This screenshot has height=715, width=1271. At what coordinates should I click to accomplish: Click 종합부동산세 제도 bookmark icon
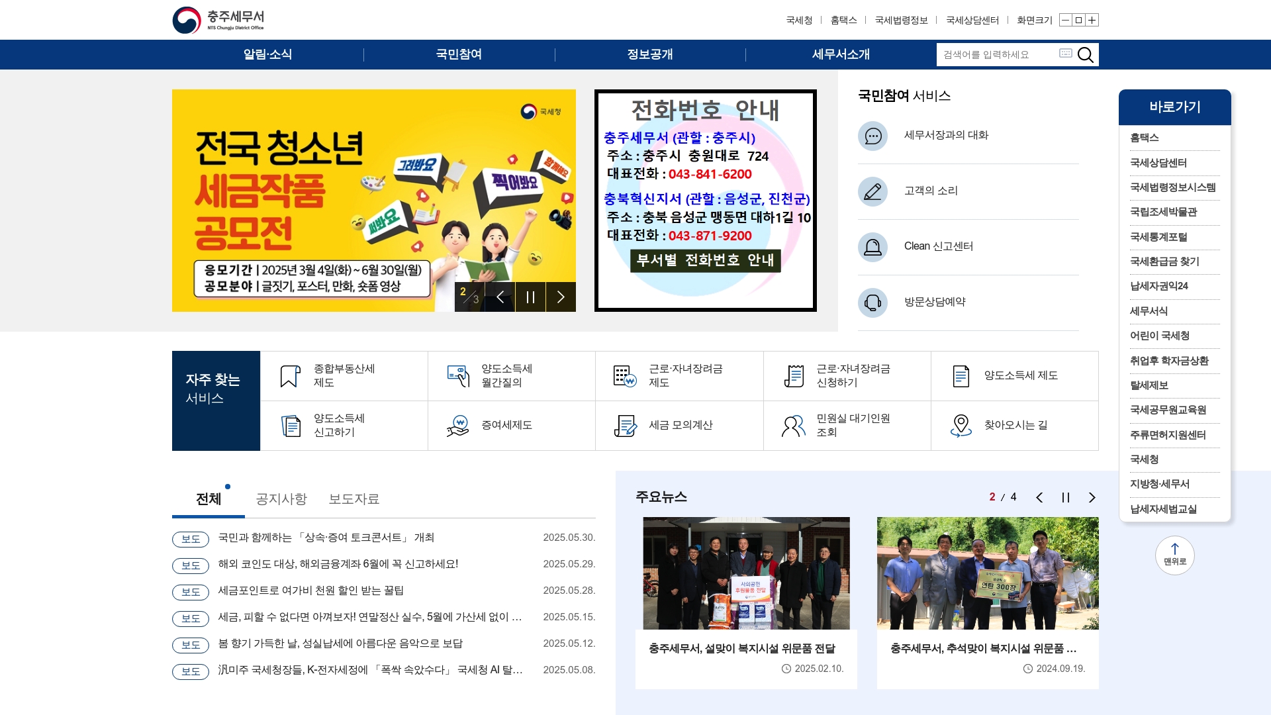(x=290, y=376)
